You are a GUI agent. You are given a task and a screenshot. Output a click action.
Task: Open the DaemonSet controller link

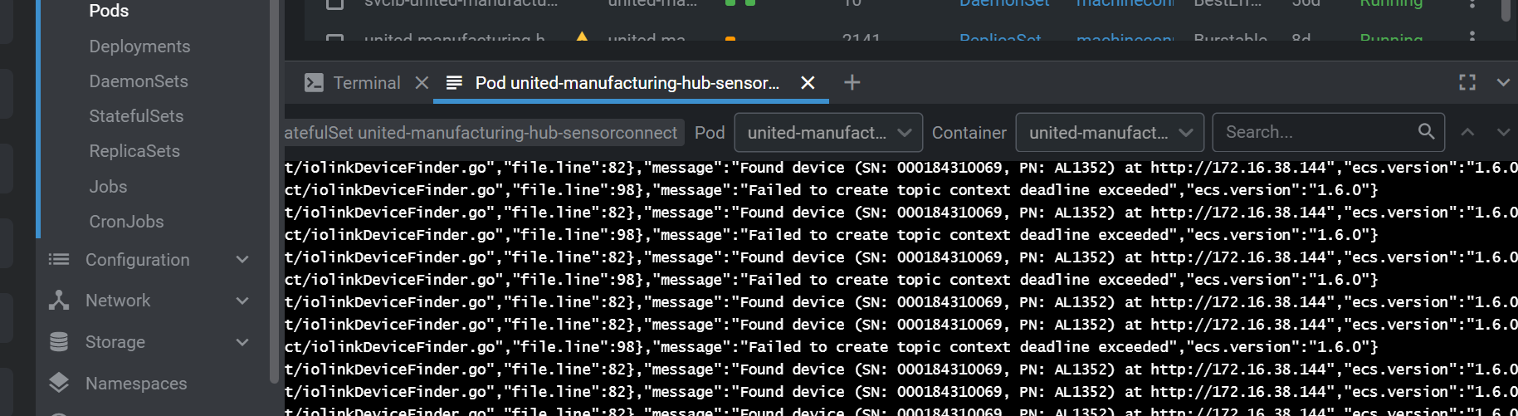(x=1003, y=3)
